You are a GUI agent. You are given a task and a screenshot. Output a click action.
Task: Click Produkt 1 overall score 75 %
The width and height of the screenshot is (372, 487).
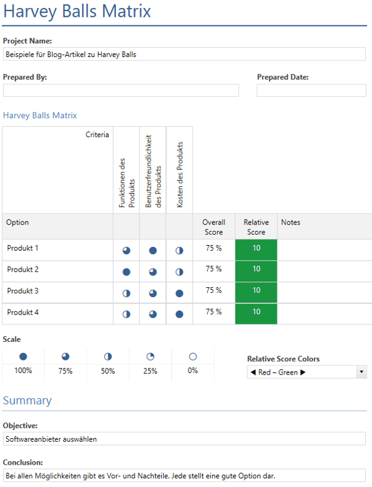(214, 248)
